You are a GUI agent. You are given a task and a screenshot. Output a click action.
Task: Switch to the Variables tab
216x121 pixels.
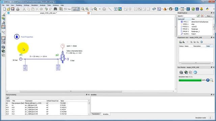pos(106,114)
